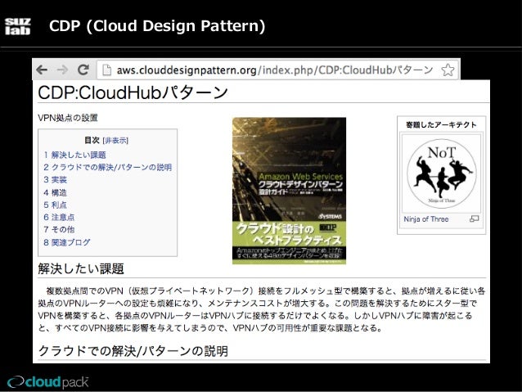Jump to contents item 6 注意点
Screen dimensions: 522x392
pos(59,217)
